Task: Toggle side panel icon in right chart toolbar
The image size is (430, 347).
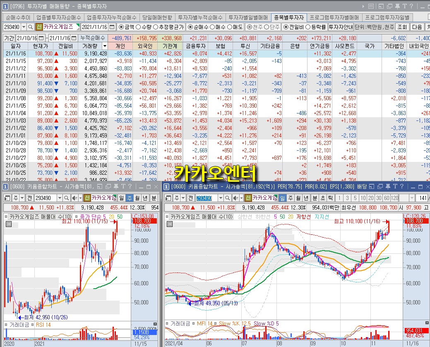Action: (x=168, y=198)
